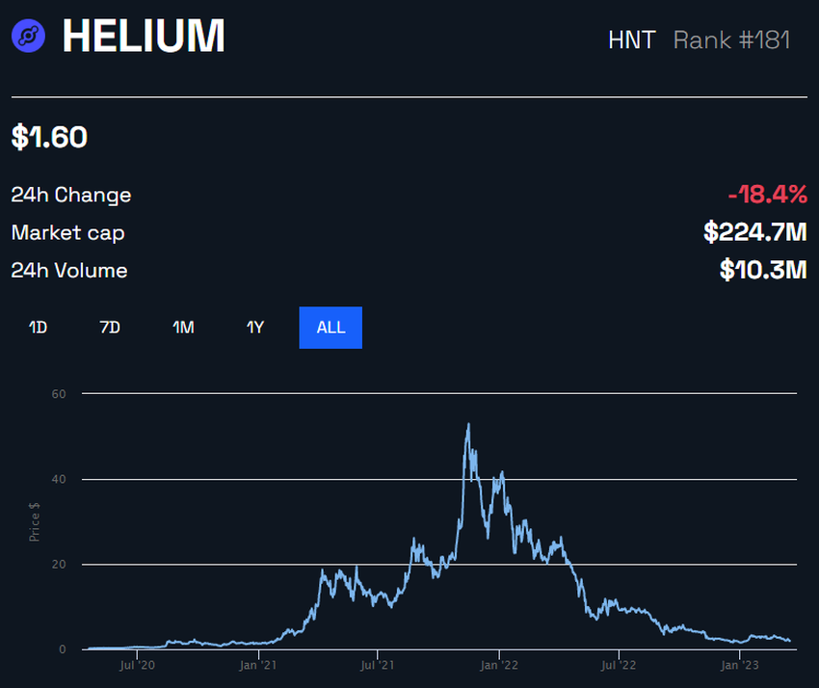Select the ALL timeframe button

(330, 327)
